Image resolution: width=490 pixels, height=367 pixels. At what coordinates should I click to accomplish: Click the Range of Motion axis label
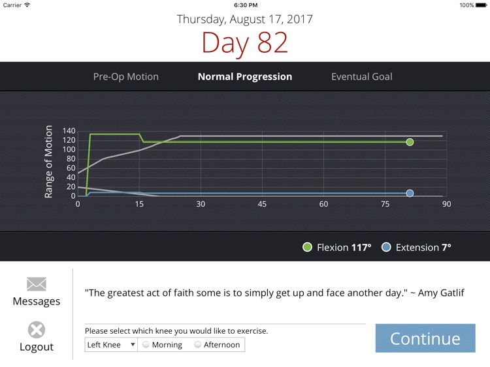coord(49,162)
